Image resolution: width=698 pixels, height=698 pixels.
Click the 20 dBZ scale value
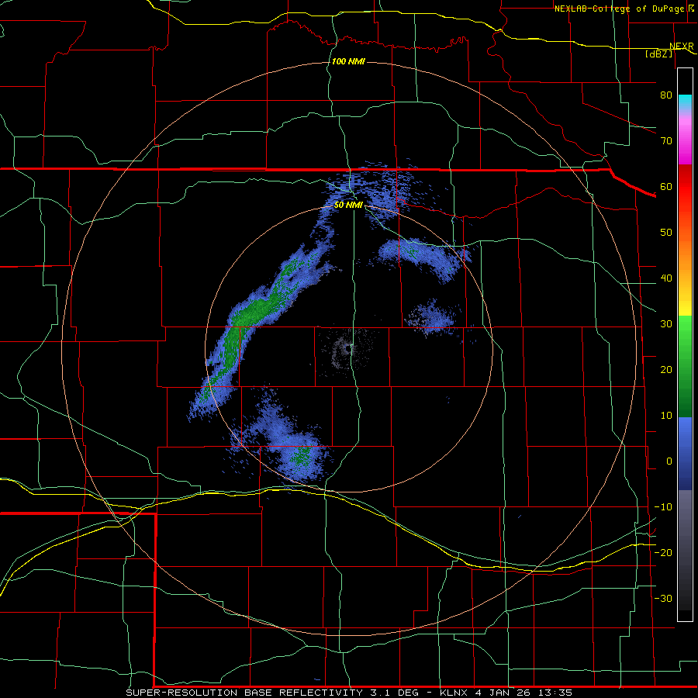[666, 370]
